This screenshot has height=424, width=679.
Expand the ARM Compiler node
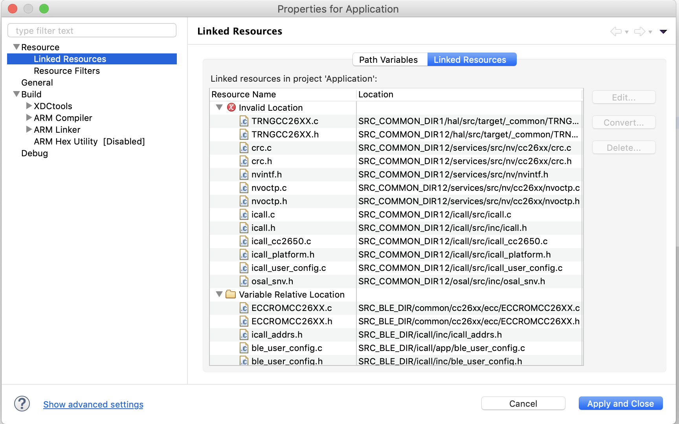(x=29, y=117)
